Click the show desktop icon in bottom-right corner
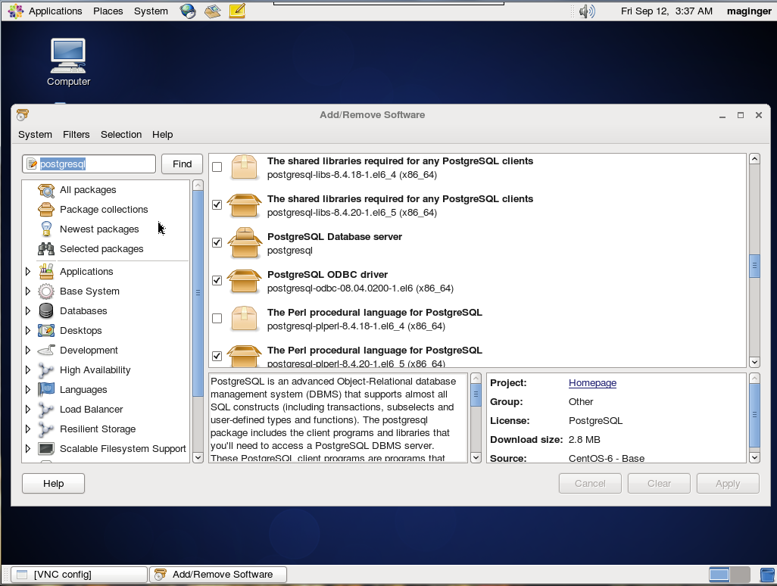This screenshot has height=586, width=777. pos(766,575)
